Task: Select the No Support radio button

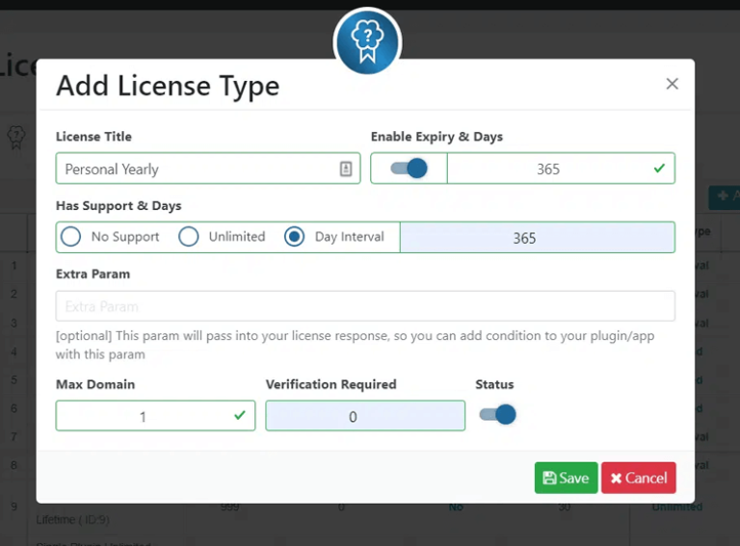Action: 70,237
